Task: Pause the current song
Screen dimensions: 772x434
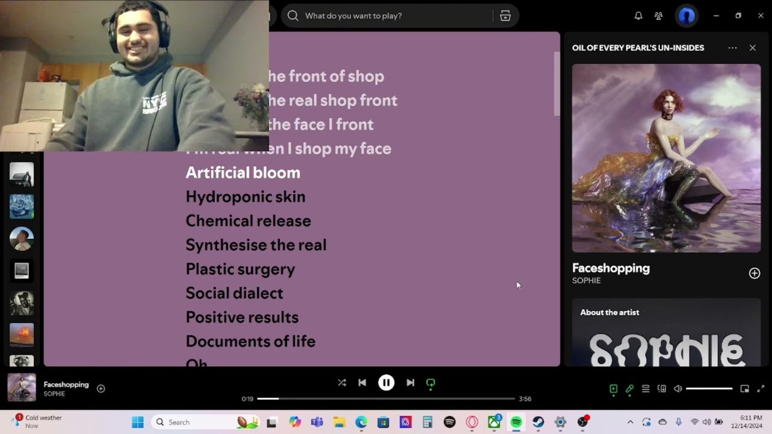Action: point(386,383)
